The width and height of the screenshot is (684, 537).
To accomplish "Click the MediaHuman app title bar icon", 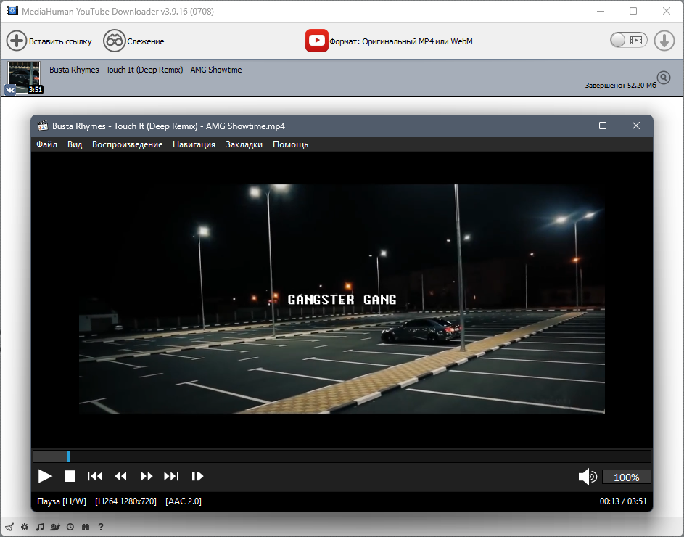I will pyautogui.click(x=12, y=10).
